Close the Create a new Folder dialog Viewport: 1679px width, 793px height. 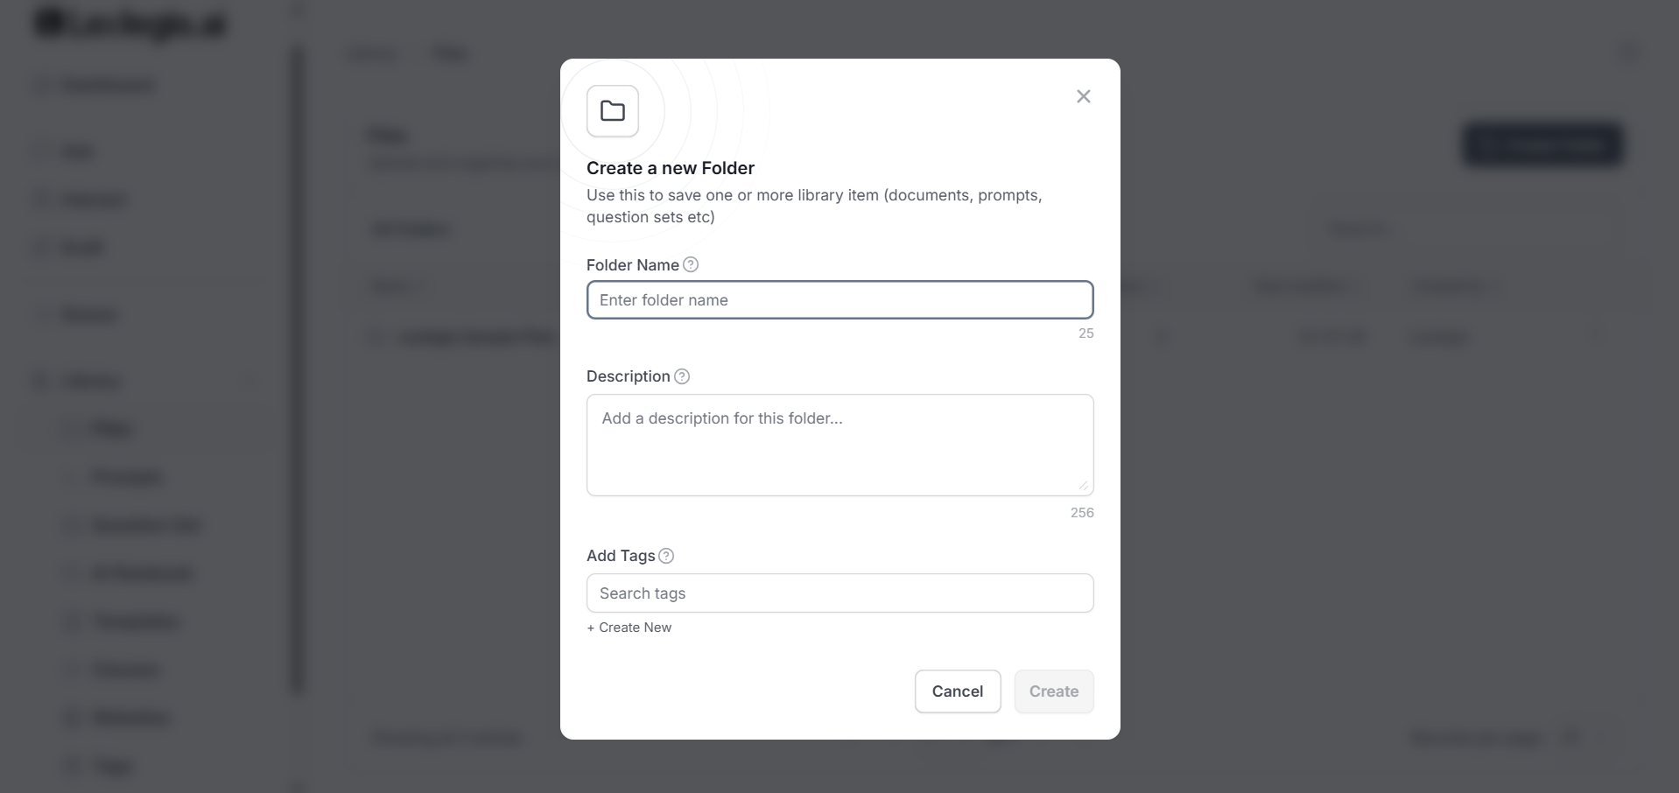tap(1083, 96)
